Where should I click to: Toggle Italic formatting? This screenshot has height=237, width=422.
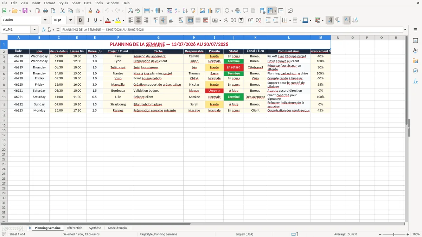[x=88, y=20]
